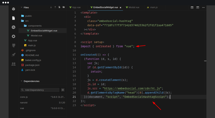Image resolution: width=215 pixels, height=118 pixels.
Task: Switch to the EmbedSocialWidget.vue tab
Action: [x=105, y=8]
